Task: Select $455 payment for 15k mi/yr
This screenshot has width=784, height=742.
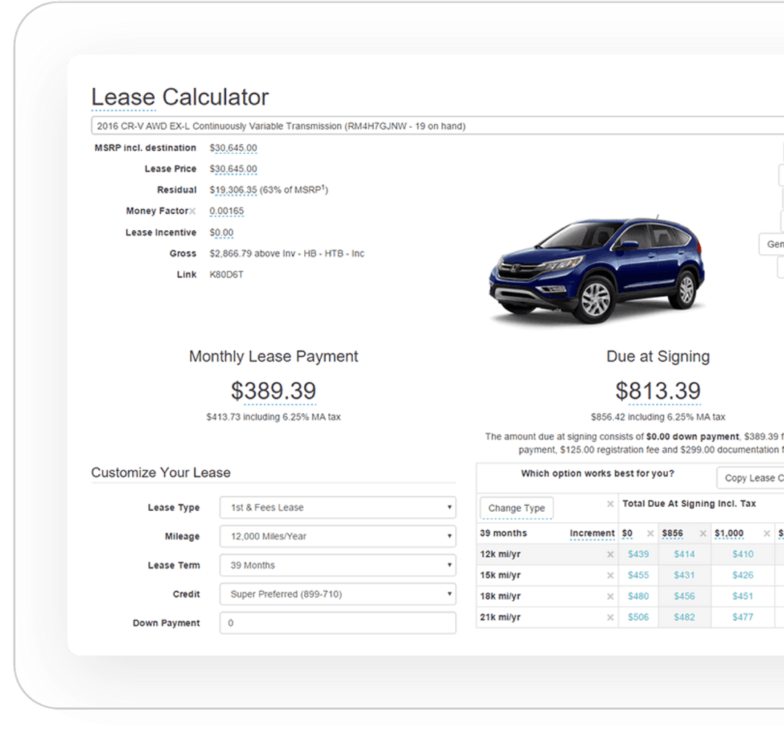Action: click(639, 576)
